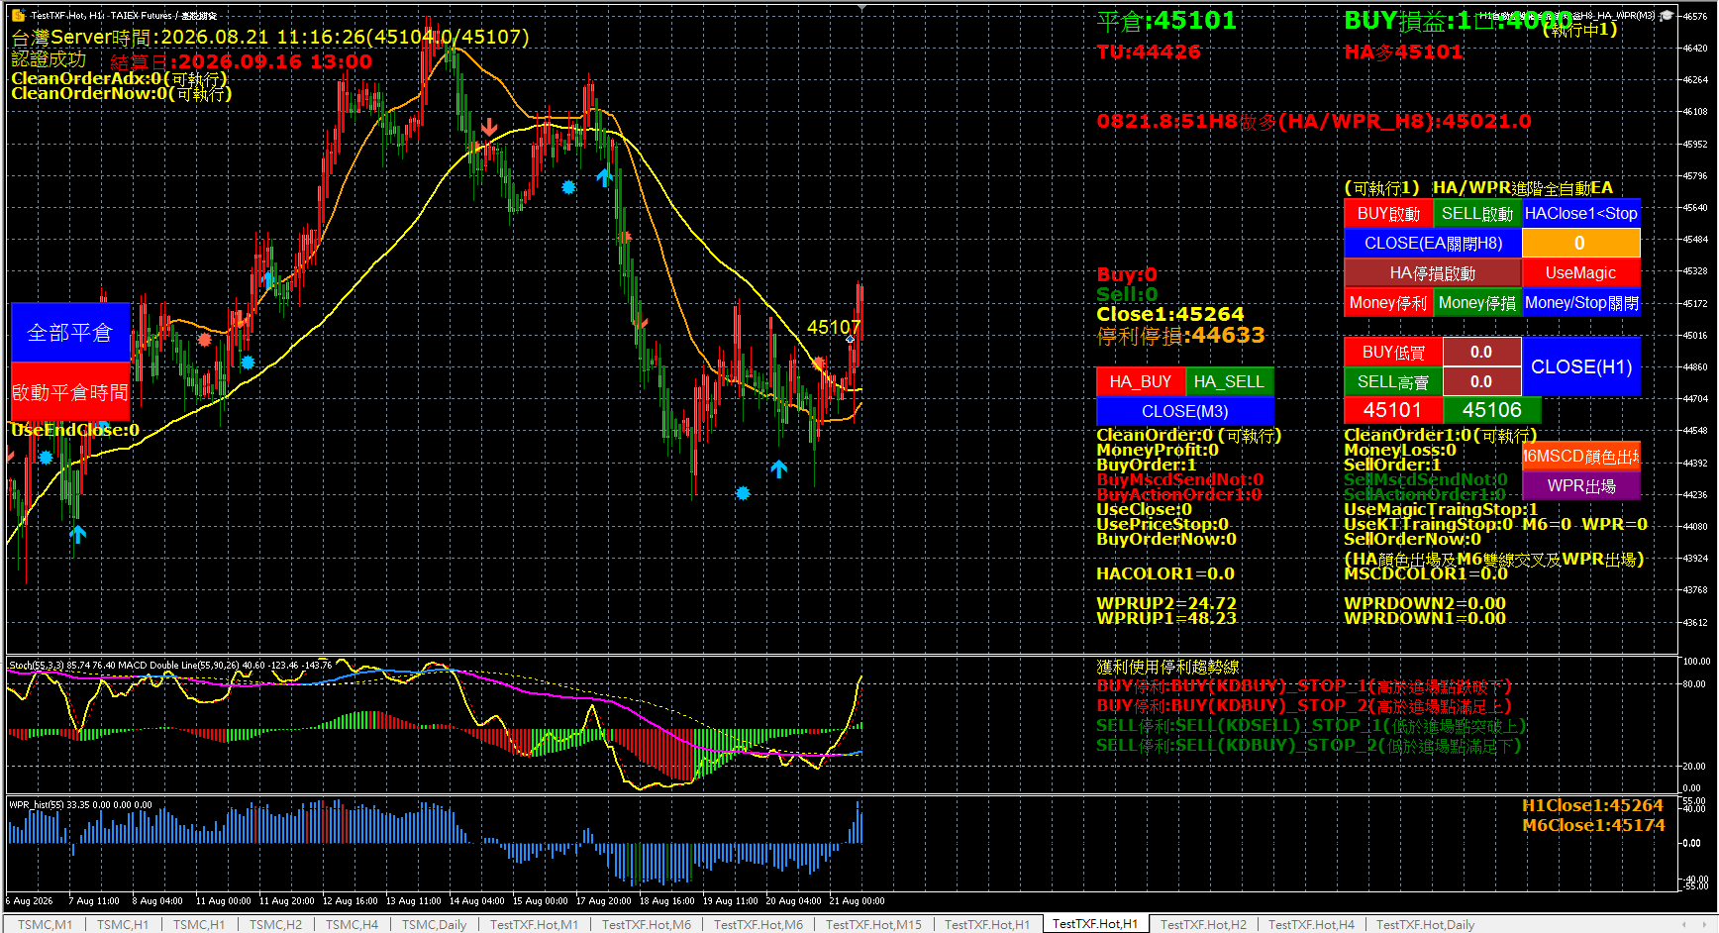Select the 45107 price label on the chart

click(x=834, y=327)
